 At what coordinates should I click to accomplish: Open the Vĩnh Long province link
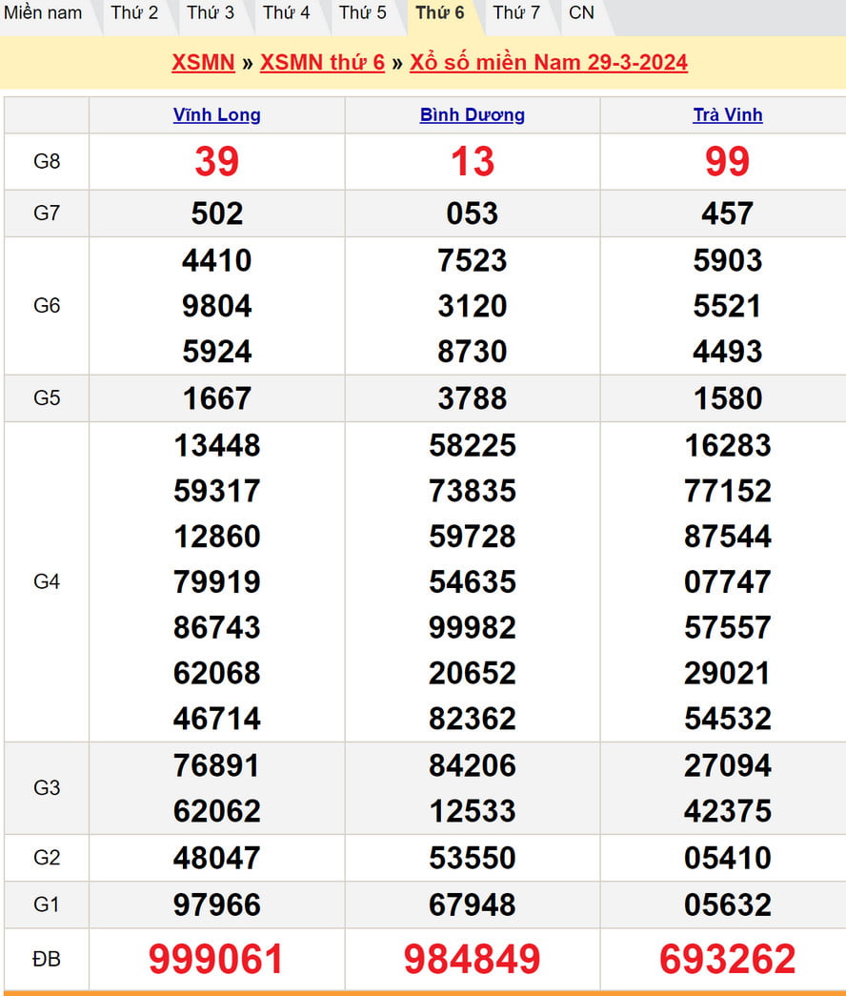pos(217,115)
